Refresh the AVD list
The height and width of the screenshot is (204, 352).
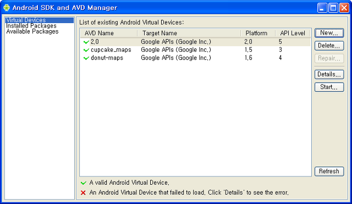coord(329,171)
